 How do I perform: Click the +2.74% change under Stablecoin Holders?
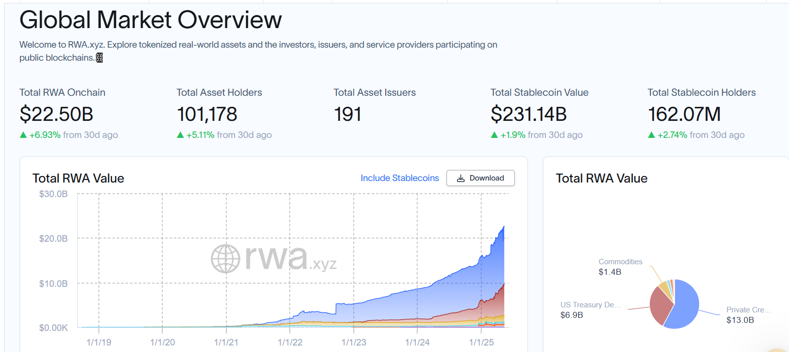point(672,135)
